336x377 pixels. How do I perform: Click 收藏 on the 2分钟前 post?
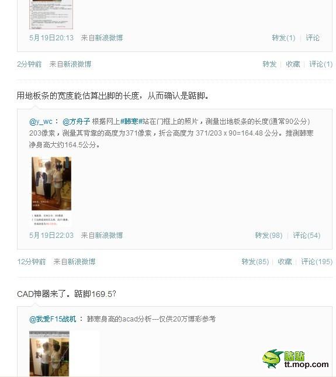(x=293, y=64)
